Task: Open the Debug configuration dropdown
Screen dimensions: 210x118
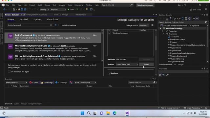Action: (x=45, y=10)
